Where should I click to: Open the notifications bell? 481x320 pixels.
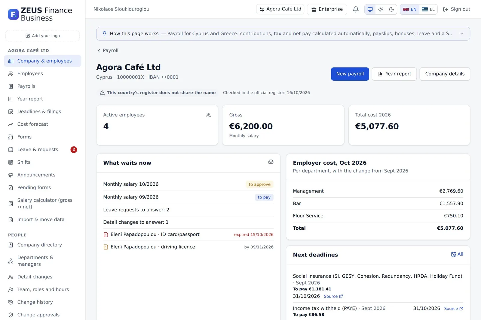tap(356, 9)
